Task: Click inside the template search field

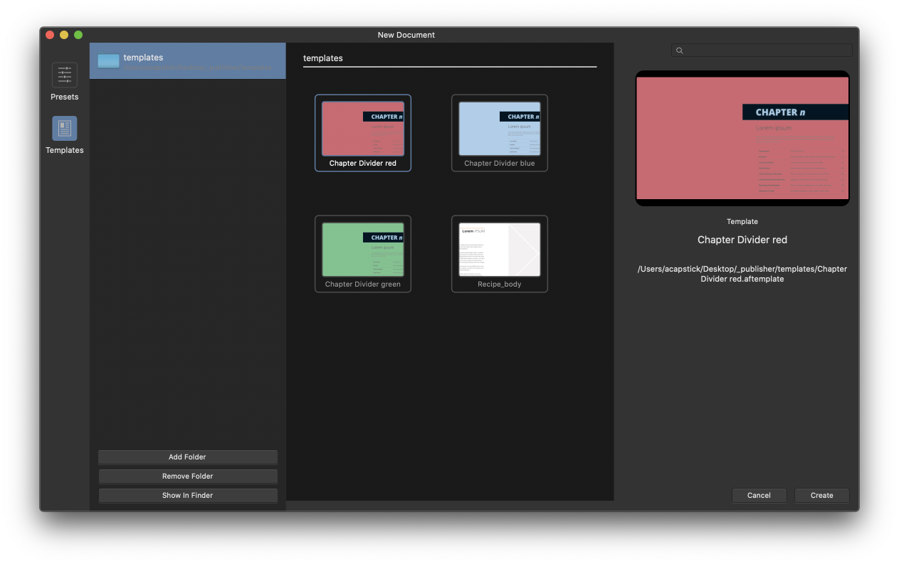Action: (762, 50)
